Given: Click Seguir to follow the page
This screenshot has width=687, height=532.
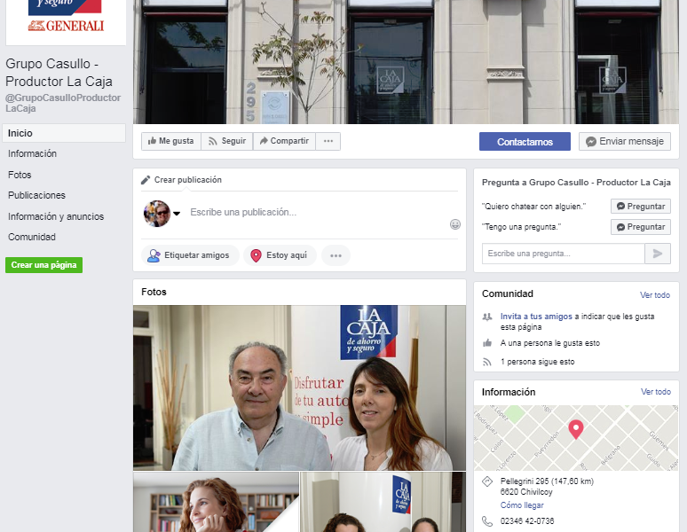Looking at the screenshot, I should tap(227, 141).
